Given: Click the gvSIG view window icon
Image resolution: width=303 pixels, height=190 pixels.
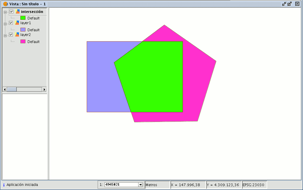Looking at the screenshot, I should tap(6, 4).
